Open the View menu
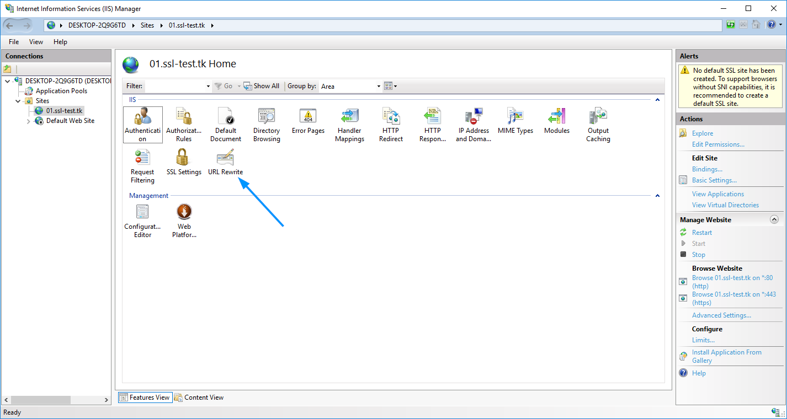Viewport: 787px width, 419px height. point(36,41)
